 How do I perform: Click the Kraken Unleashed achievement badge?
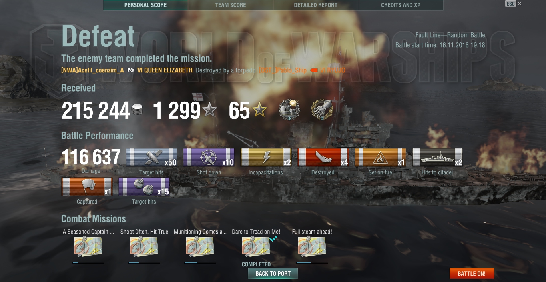322,110
